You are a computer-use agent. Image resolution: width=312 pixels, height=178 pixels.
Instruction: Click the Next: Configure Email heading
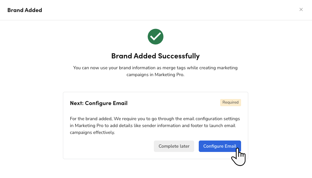(99, 103)
